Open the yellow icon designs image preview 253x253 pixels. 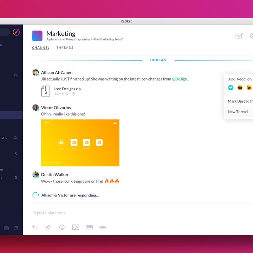[80, 143]
